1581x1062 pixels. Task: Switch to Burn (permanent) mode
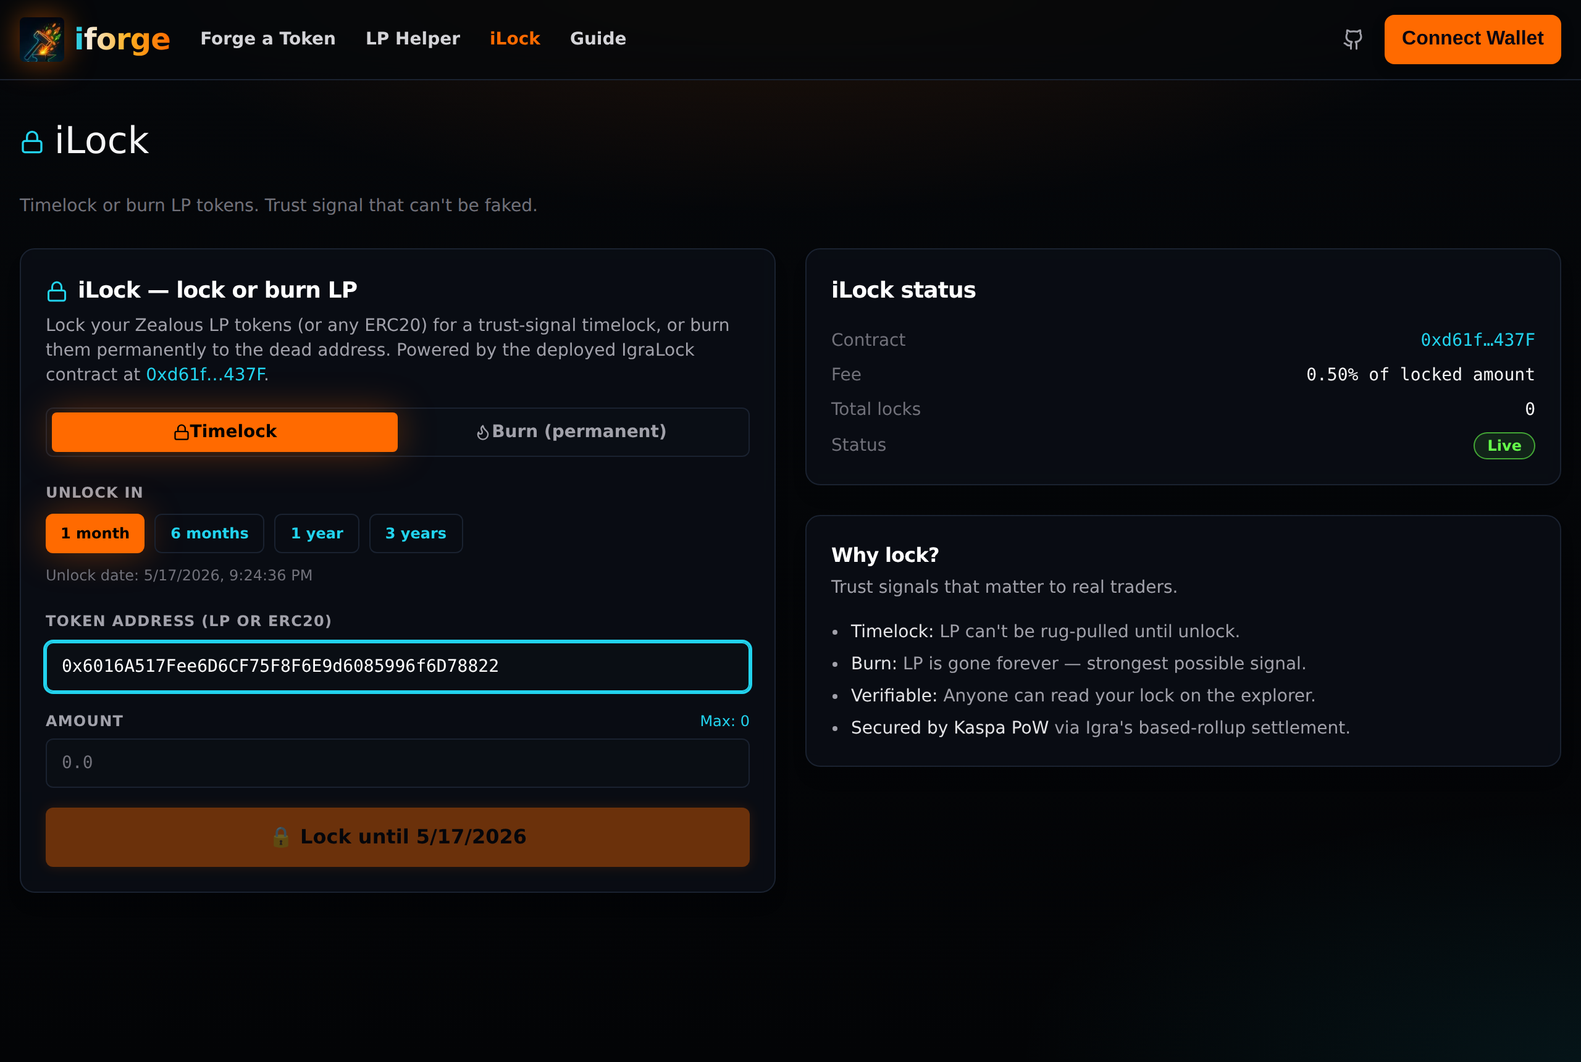572,432
